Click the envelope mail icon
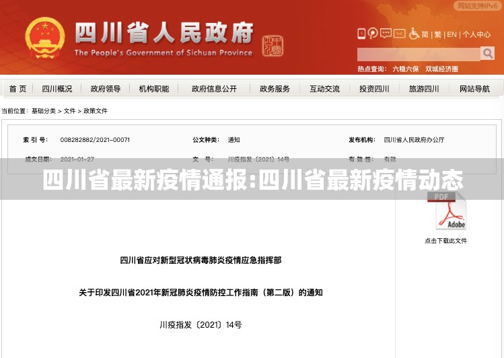This screenshot has width=504, height=358. [399, 34]
